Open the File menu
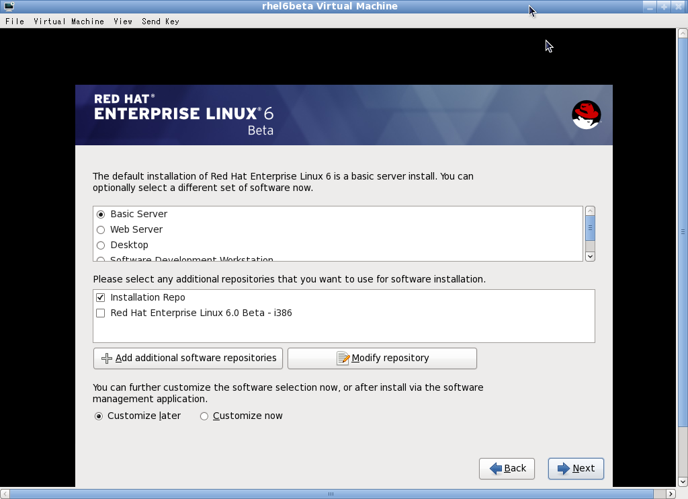 coord(15,21)
